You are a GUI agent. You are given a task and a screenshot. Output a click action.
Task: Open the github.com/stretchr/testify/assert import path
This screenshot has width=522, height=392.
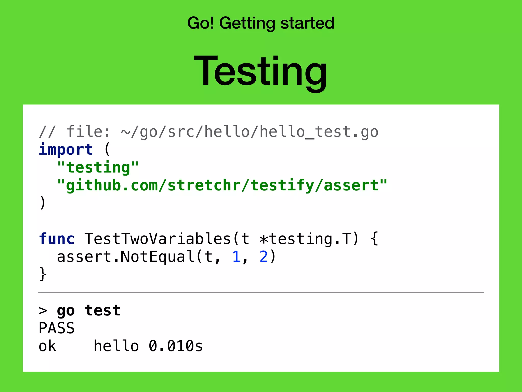pos(222,185)
